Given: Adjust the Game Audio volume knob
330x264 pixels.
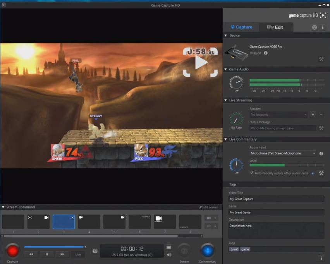Looking at the screenshot, I should 236,83.
